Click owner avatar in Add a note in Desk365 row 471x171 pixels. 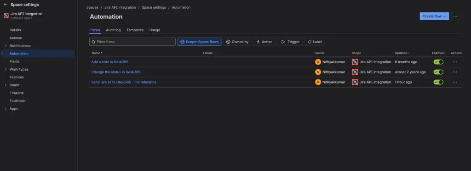coord(318,62)
